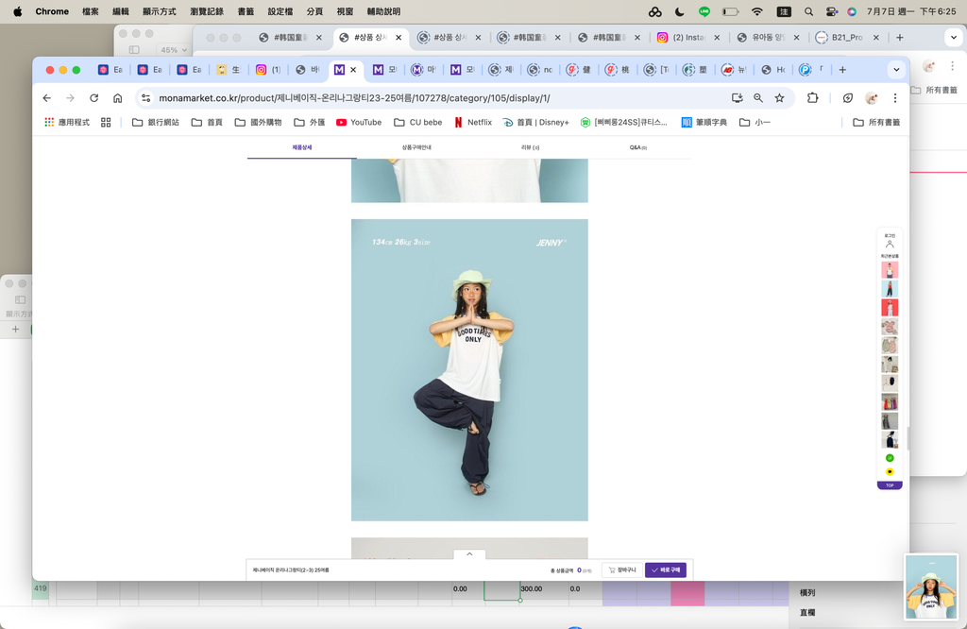Switch to the 리뷰 reviews tab
This screenshot has height=629, width=967.
(x=530, y=147)
